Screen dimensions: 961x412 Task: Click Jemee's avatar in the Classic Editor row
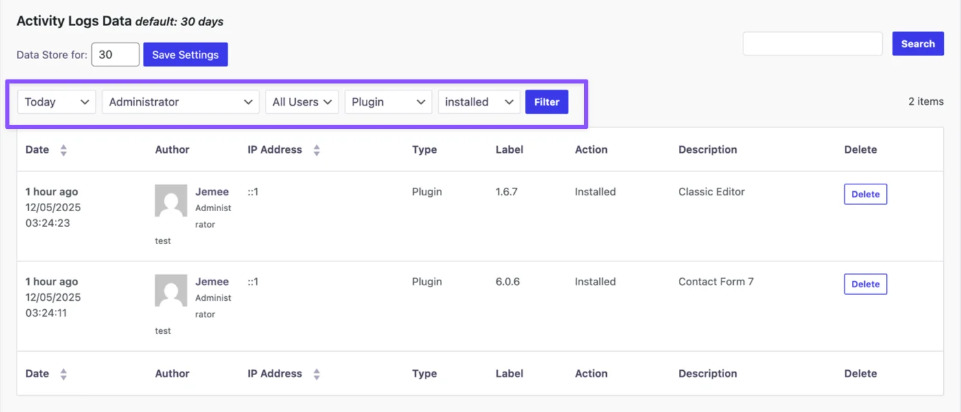click(x=171, y=202)
